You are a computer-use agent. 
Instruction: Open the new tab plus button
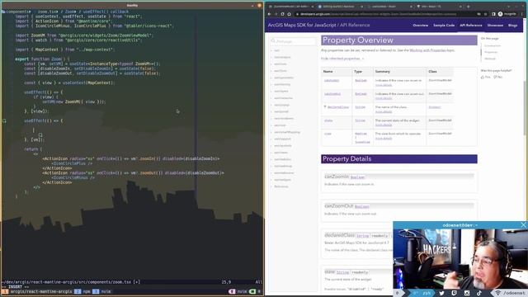[x=468, y=7]
